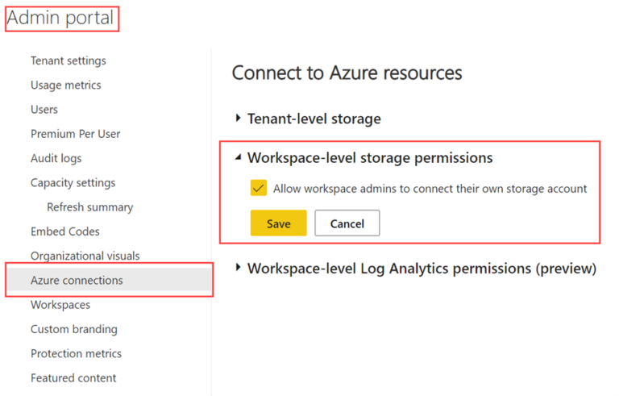The width and height of the screenshot is (619, 396).
Task: Click the Connect to Azure resources heading
Action: (347, 73)
